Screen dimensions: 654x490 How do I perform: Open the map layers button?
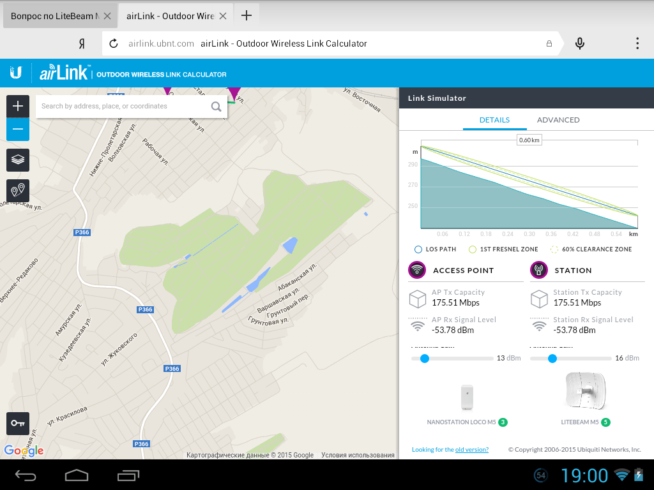pyautogui.click(x=17, y=160)
